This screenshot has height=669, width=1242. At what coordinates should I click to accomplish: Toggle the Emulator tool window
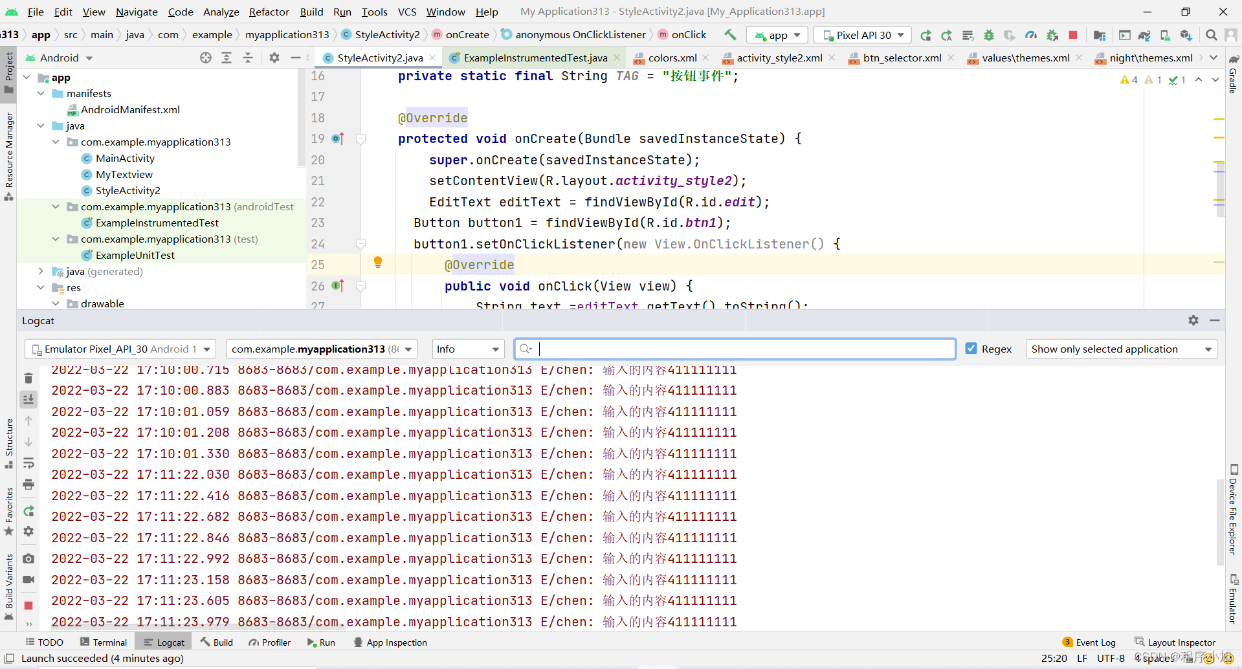1233,599
